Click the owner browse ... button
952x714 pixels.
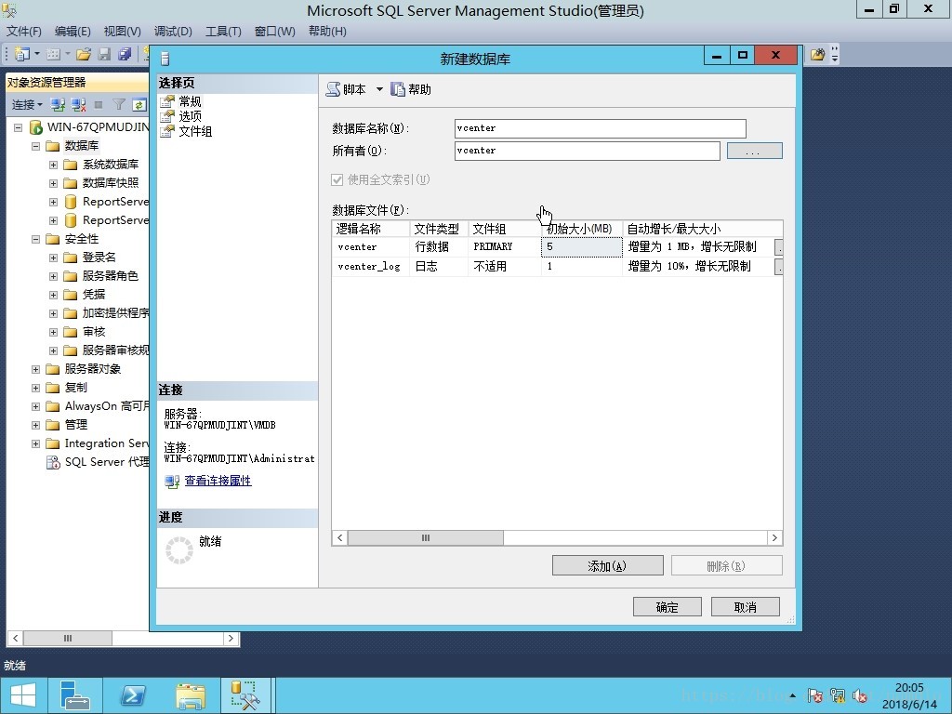pyautogui.click(x=755, y=151)
